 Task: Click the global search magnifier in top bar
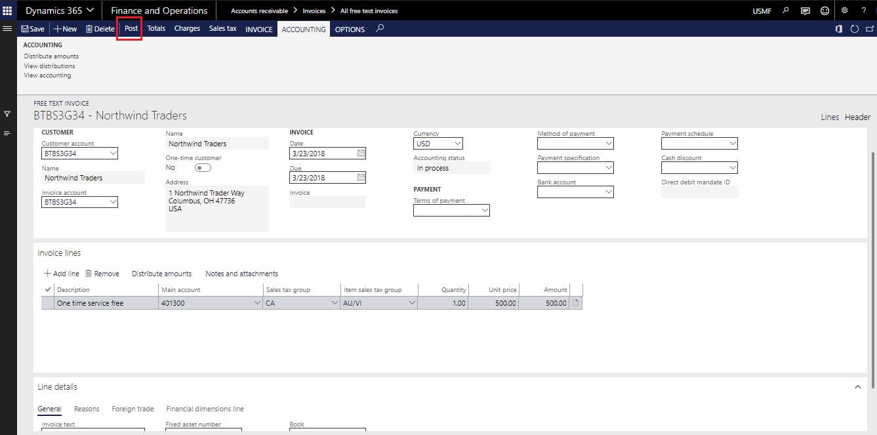(x=786, y=10)
